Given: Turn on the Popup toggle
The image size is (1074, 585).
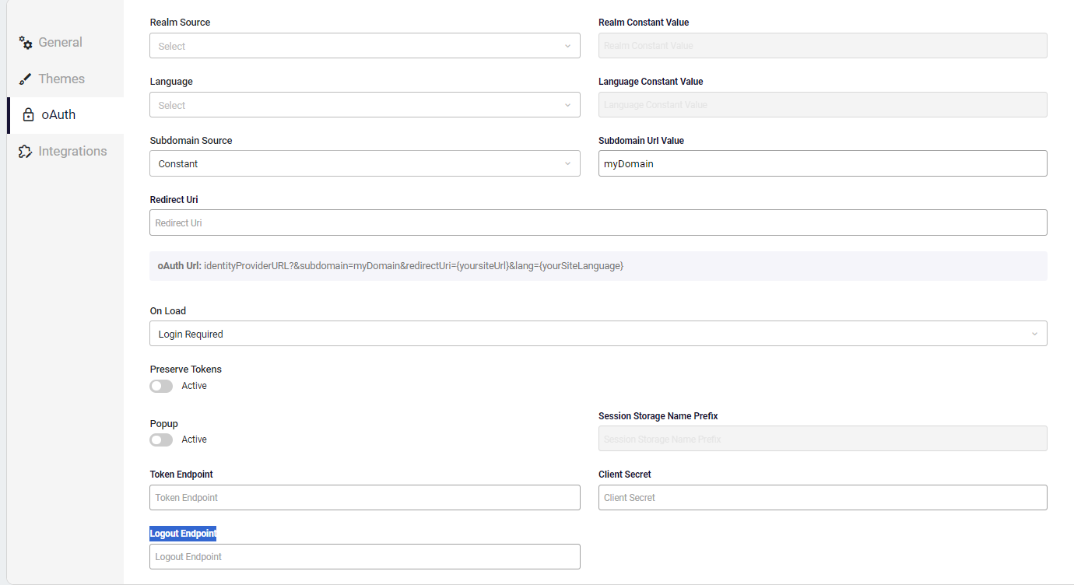Looking at the screenshot, I should [161, 440].
